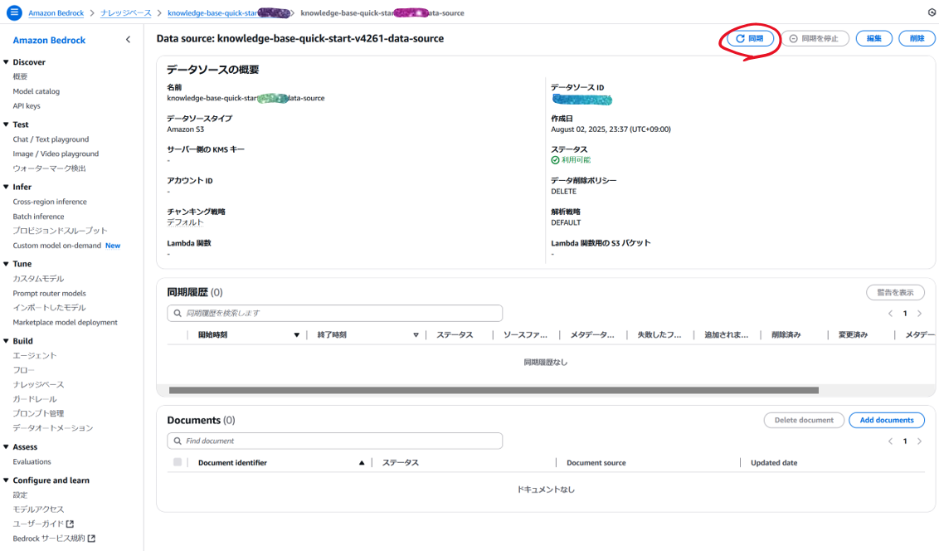Open Bedrock サービス規約 external link
This screenshot has width=939, height=551.
coord(54,539)
